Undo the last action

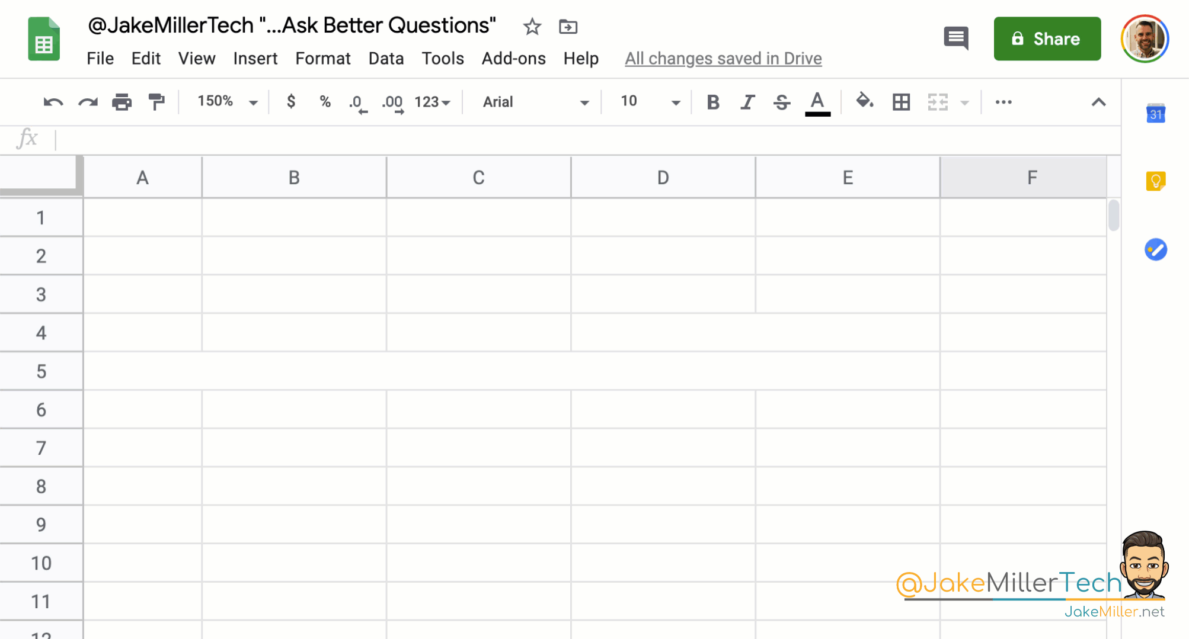coord(52,102)
